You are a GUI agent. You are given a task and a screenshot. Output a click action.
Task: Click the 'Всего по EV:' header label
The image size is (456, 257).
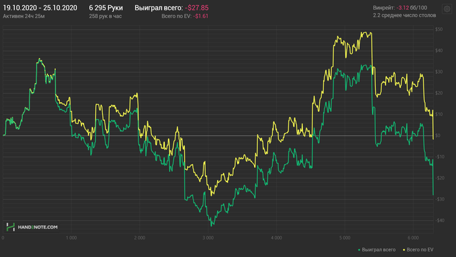[x=177, y=16]
